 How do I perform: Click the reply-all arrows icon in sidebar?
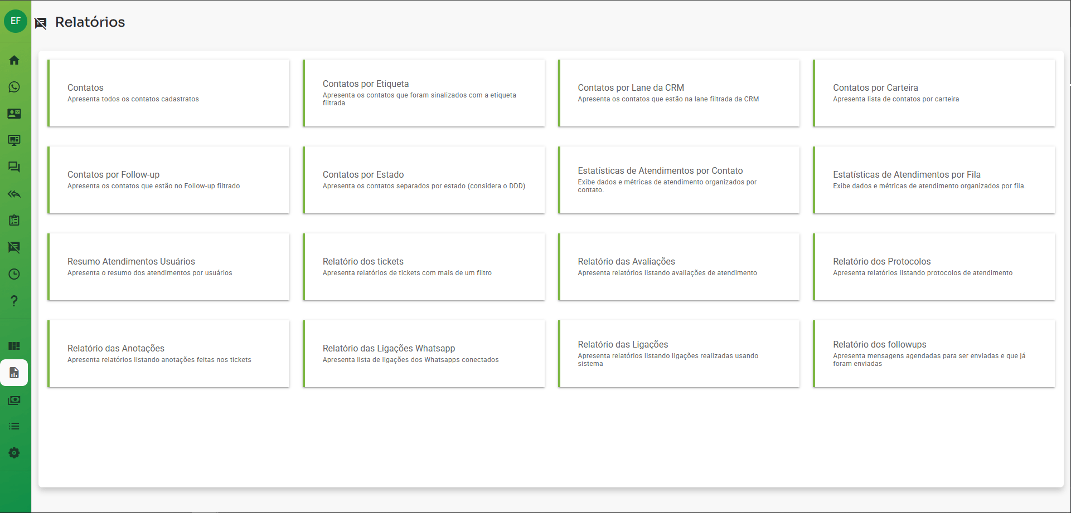click(x=14, y=194)
